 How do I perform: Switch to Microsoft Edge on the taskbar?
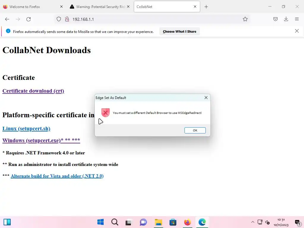pos(202,222)
